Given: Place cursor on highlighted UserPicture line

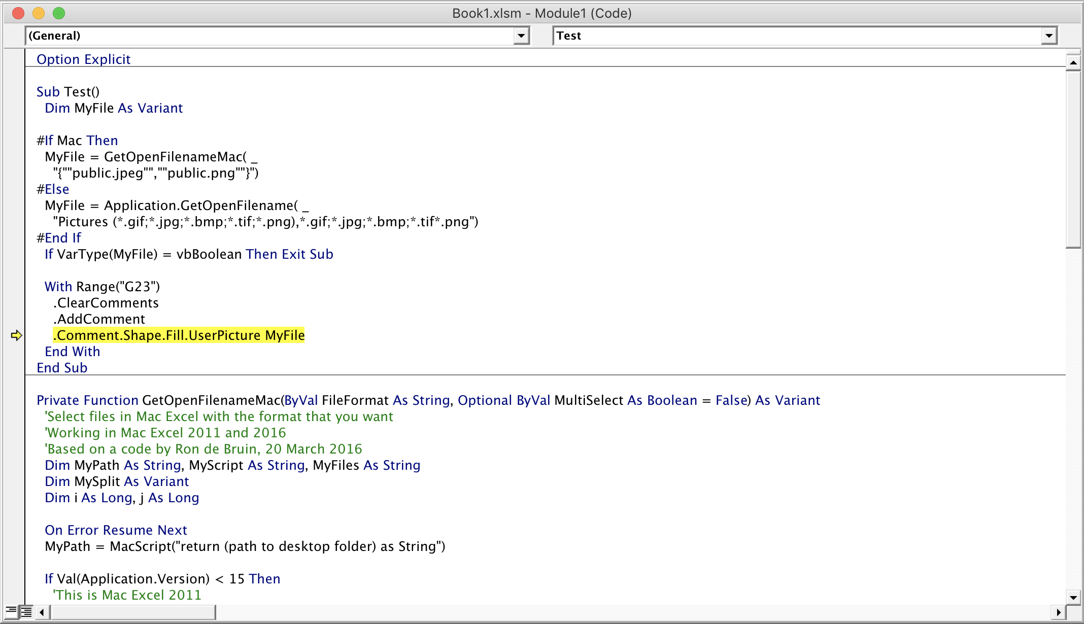Looking at the screenshot, I should tap(179, 335).
